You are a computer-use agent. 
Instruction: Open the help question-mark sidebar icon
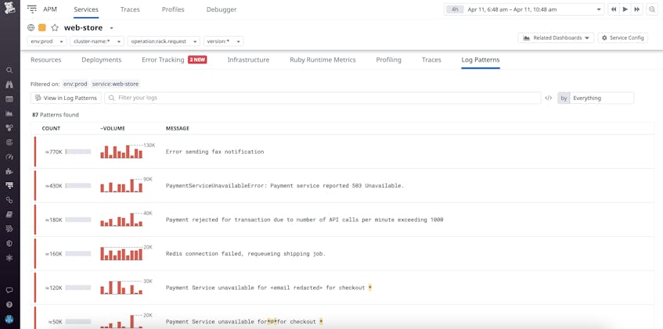pyautogui.click(x=9, y=305)
